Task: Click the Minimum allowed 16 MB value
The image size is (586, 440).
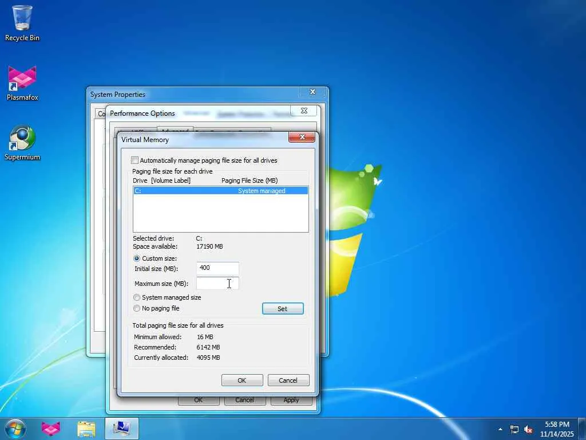Action: click(x=205, y=337)
